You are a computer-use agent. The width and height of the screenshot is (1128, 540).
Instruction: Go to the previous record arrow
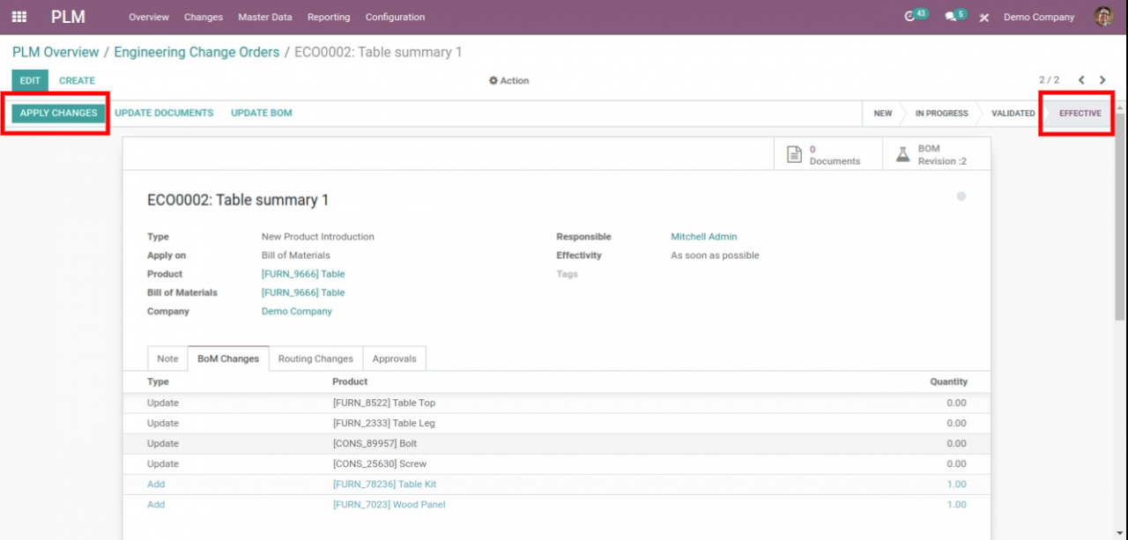coord(1081,79)
